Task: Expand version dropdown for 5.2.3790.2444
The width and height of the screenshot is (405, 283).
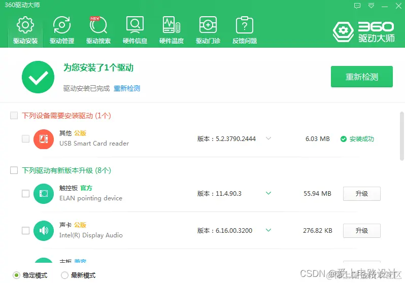Action: point(268,138)
